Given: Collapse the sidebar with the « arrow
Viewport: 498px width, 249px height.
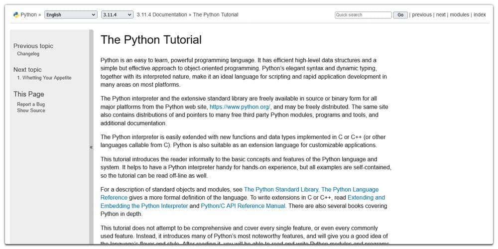Looking at the screenshot, I should point(91,147).
